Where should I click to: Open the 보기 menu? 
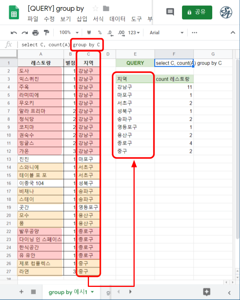66,19
